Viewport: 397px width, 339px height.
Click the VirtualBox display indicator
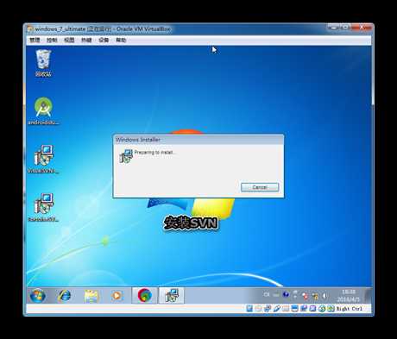(x=294, y=309)
